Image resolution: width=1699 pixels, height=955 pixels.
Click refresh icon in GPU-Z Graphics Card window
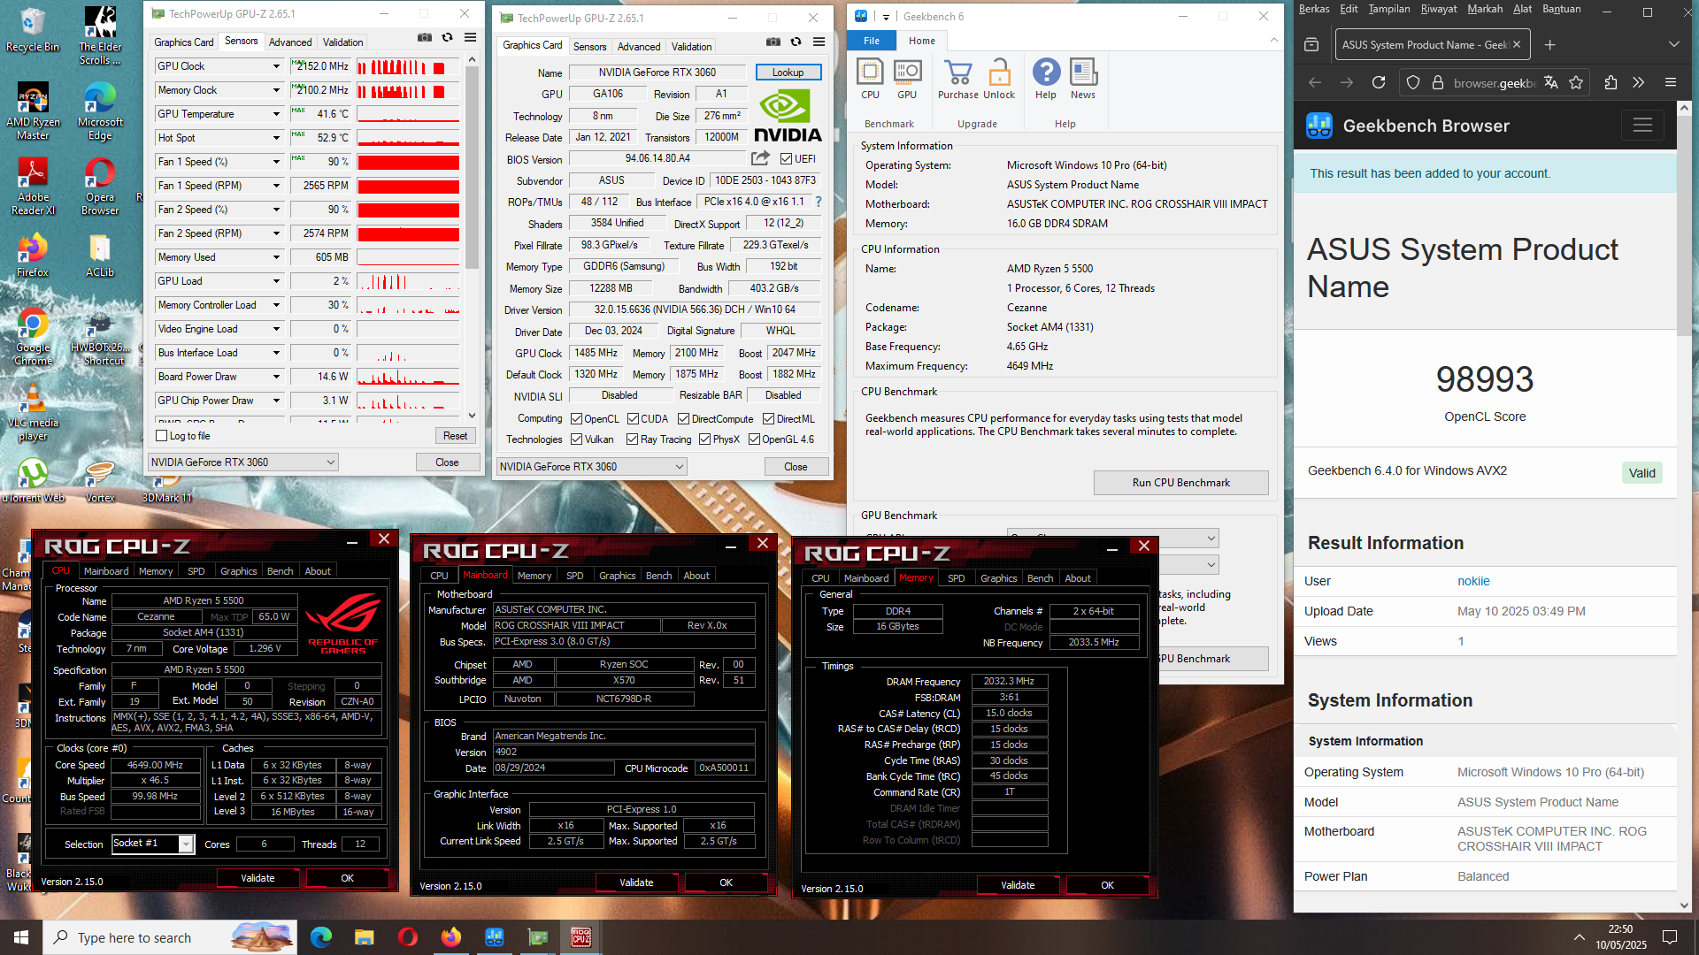point(796,42)
